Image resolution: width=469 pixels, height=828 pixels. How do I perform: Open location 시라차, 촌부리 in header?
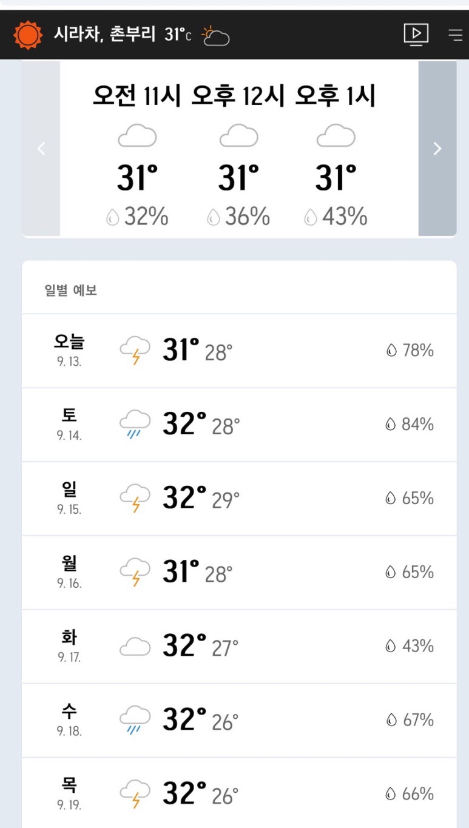tap(105, 34)
